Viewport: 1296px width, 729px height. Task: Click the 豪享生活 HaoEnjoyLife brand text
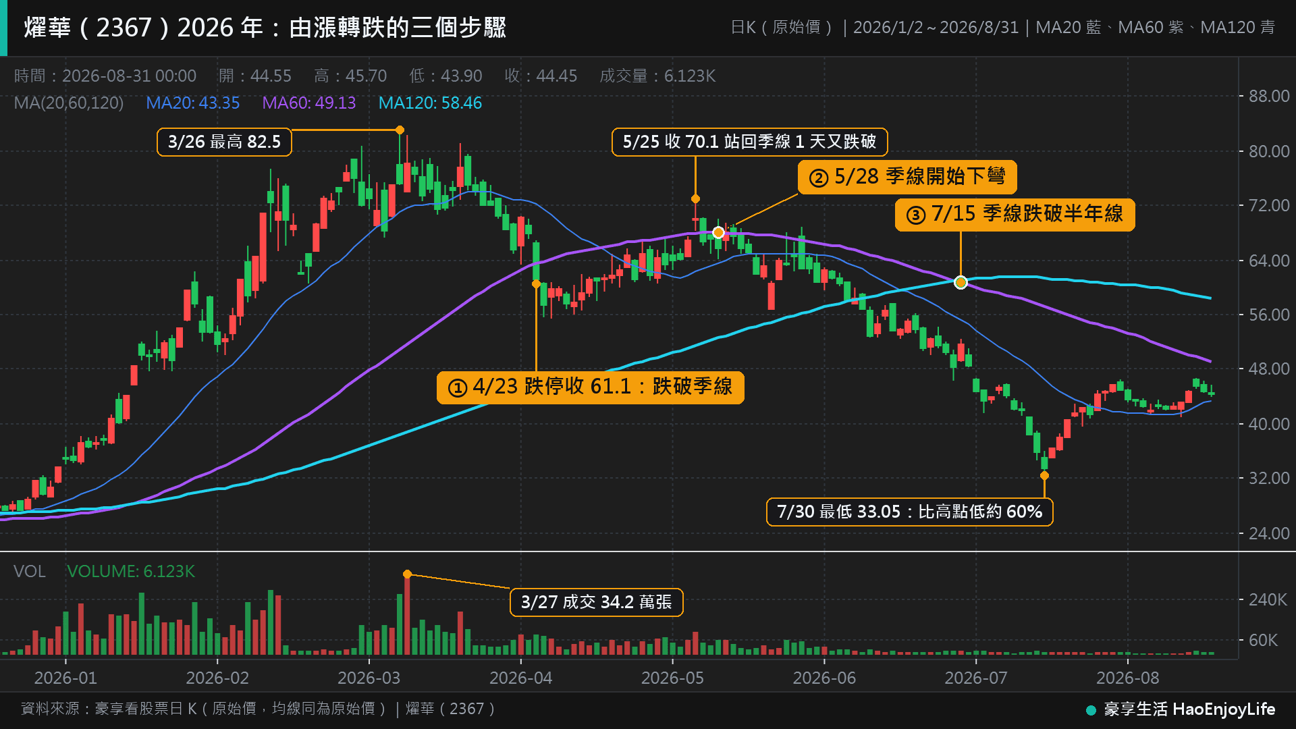tap(1189, 709)
